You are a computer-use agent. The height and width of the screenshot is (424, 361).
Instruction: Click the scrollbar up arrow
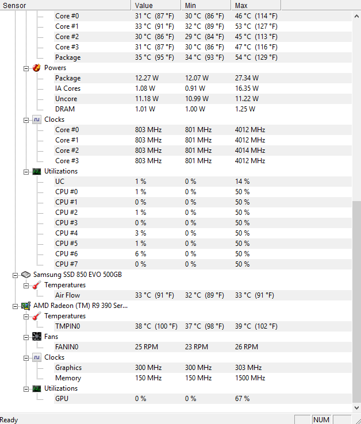click(356, 16)
